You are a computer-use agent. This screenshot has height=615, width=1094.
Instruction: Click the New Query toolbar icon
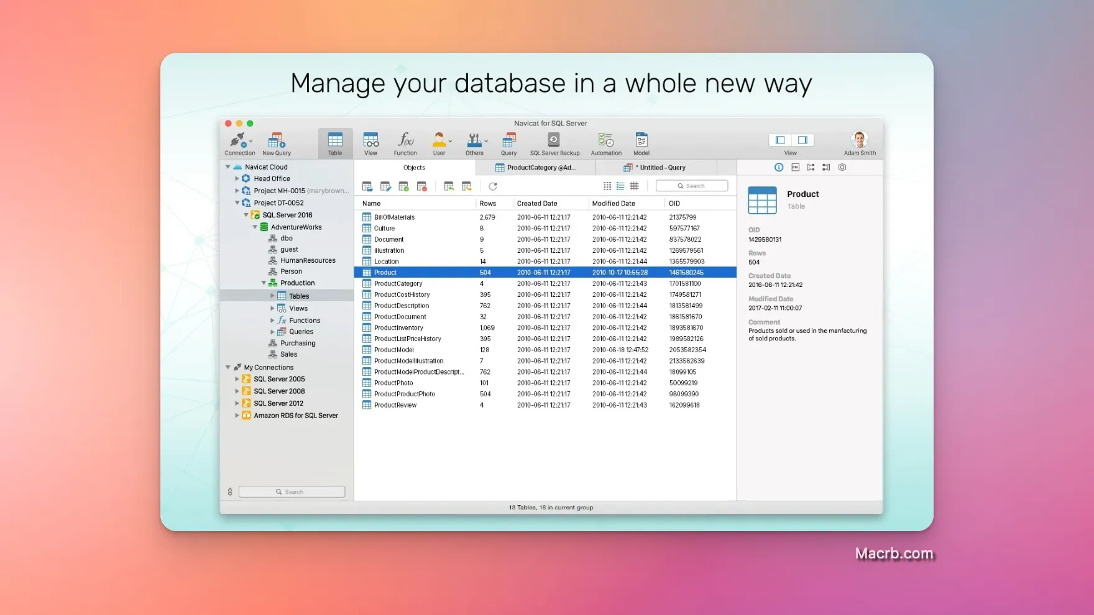(276, 143)
